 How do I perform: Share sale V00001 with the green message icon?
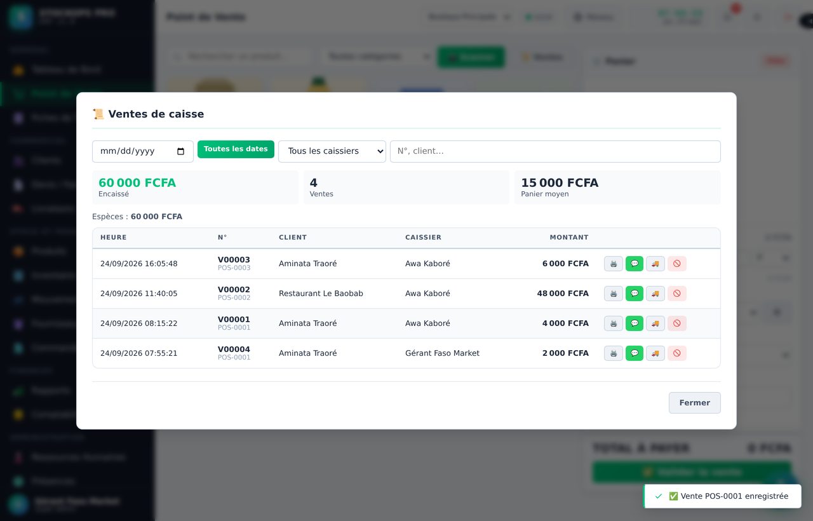tap(635, 323)
